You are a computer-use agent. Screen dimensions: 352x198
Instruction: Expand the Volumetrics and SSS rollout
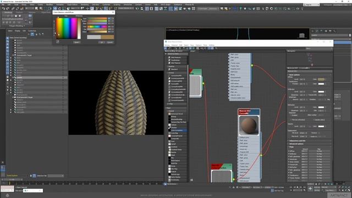[x=297, y=141]
